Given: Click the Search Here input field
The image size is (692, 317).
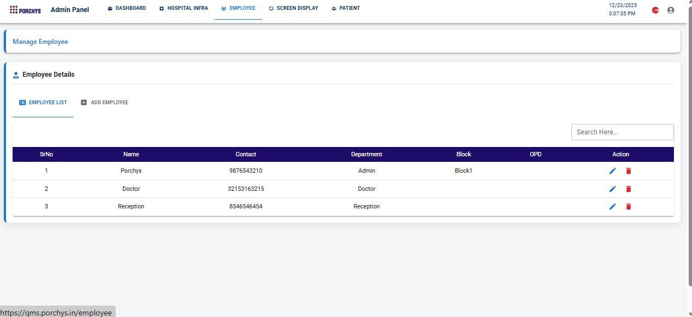Looking at the screenshot, I should 622,132.
